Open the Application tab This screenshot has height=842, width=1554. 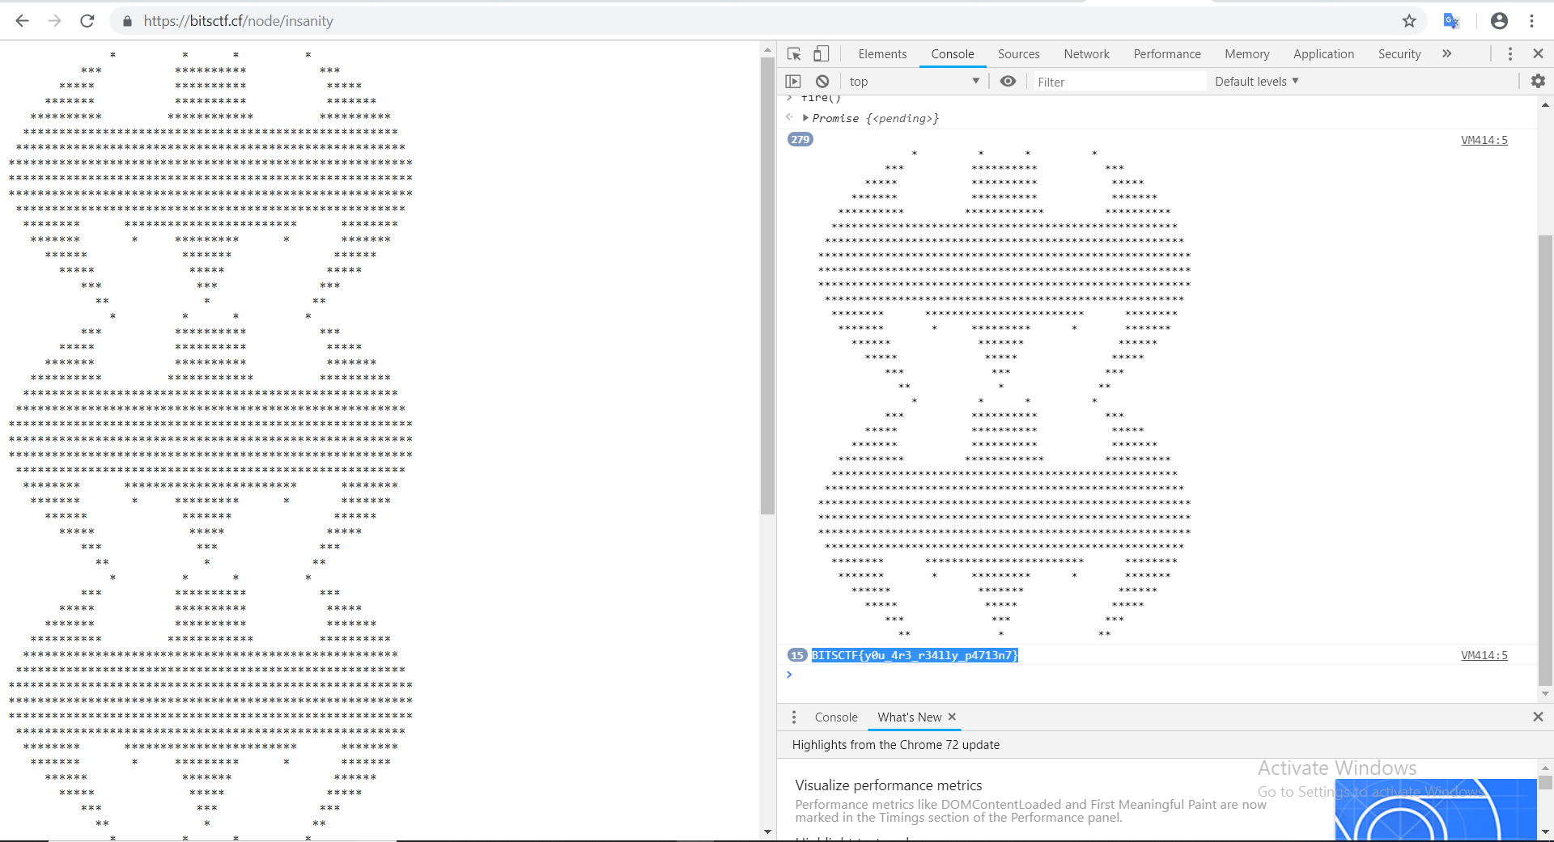(1323, 53)
